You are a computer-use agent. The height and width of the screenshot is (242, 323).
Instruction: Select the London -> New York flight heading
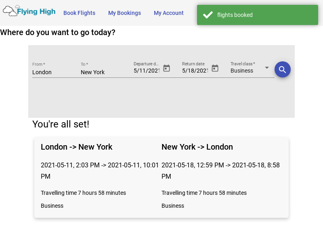coord(76,147)
